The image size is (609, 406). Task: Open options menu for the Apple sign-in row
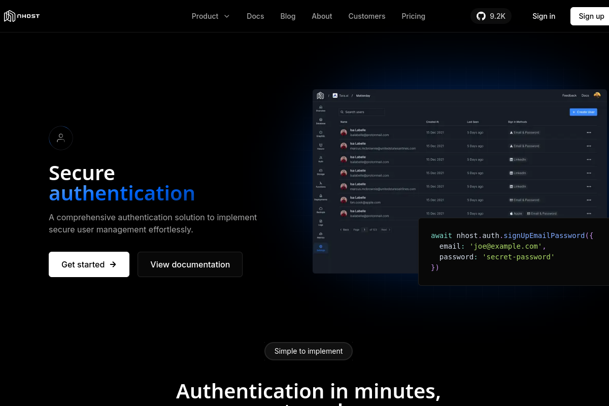[x=589, y=214]
